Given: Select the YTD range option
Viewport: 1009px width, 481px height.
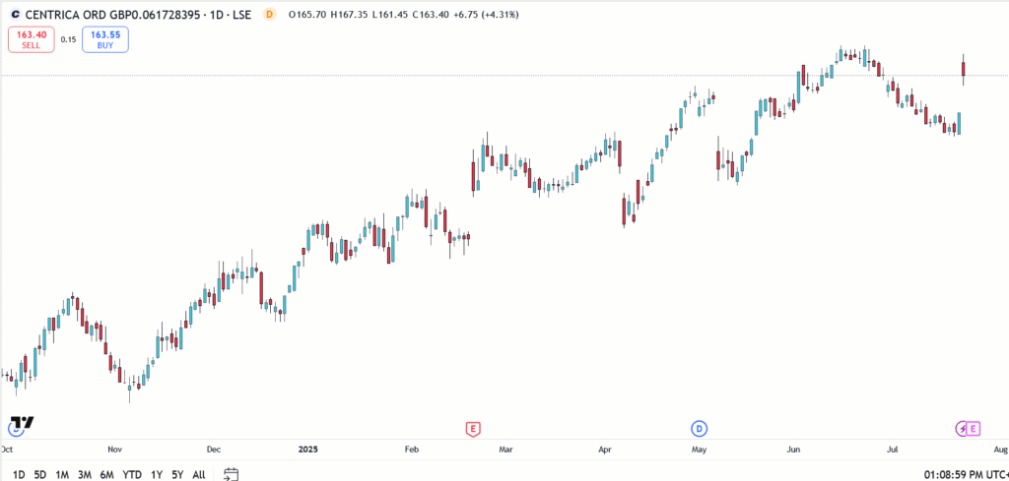Looking at the screenshot, I should coord(131,474).
